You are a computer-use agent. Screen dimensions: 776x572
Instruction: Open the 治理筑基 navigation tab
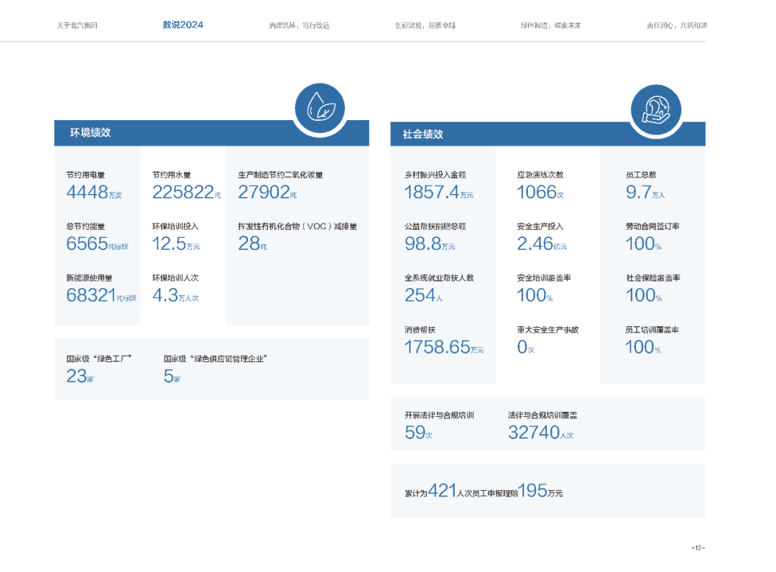299,25
